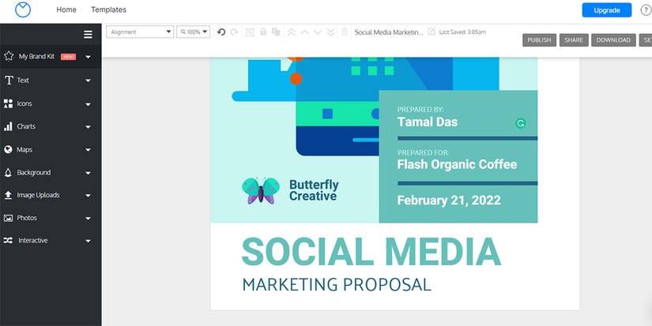Move element forward one layer

click(305, 32)
